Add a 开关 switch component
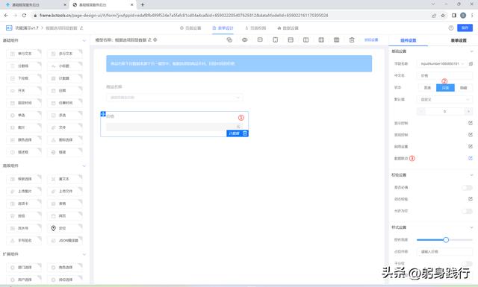Image resolution: width=478 pixels, height=287 pixels. (x=24, y=91)
